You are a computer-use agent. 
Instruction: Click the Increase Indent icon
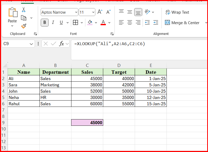click(155, 23)
